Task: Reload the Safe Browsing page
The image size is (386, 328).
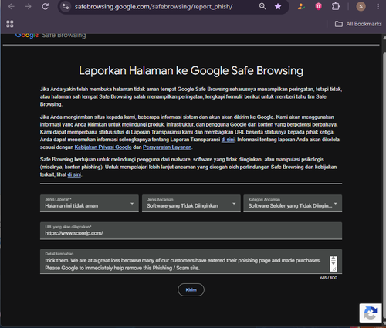Action: (46, 6)
